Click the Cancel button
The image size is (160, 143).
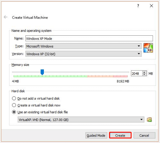144,136
